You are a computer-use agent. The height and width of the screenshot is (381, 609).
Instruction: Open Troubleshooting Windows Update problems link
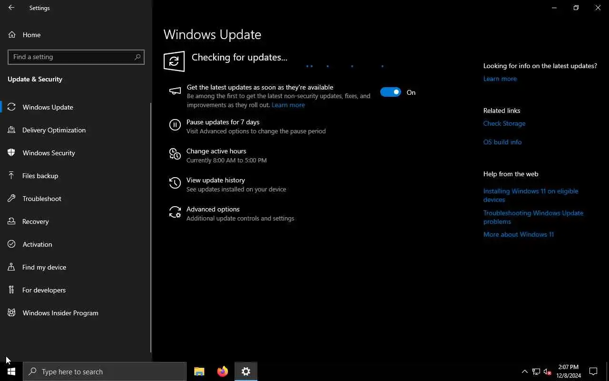[533, 217]
